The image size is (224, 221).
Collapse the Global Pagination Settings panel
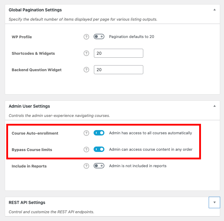(214, 10)
